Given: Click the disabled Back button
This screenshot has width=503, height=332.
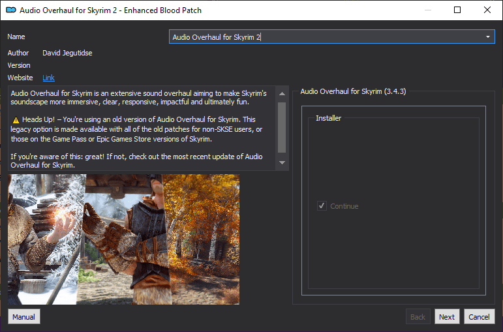Looking at the screenshot, I should (418, 316).
